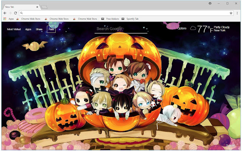This screenshot has height=151, width=242.
Task: Open the Free Addons bookmark
Action: pyautogui.click(x=110, y=19)
